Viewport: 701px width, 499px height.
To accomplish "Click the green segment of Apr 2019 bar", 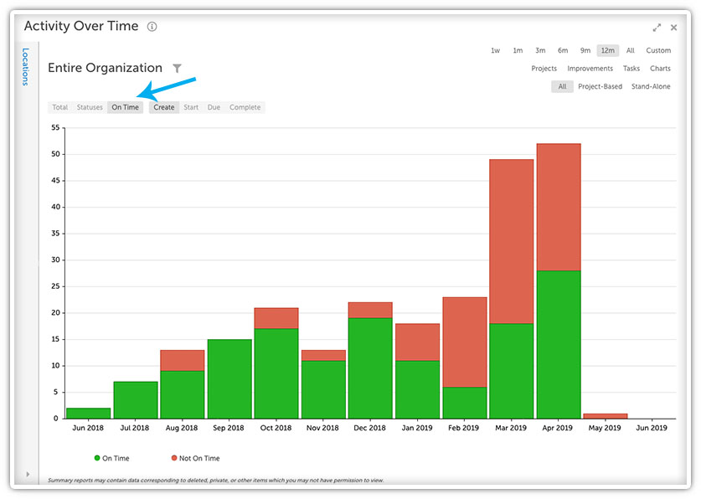I will pos(559,344).
